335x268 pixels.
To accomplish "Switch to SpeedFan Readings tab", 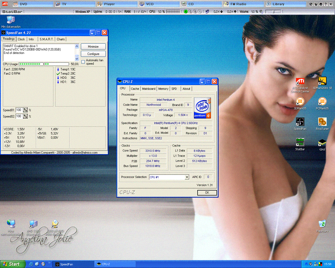I will click(x=9, y=39).
